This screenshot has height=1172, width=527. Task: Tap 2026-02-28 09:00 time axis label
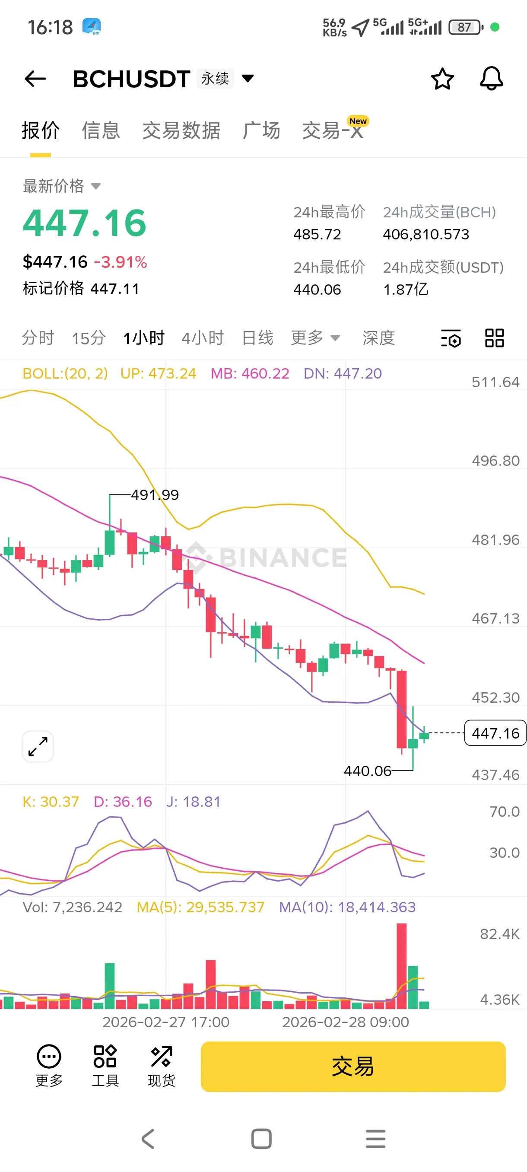(346, 1022)
